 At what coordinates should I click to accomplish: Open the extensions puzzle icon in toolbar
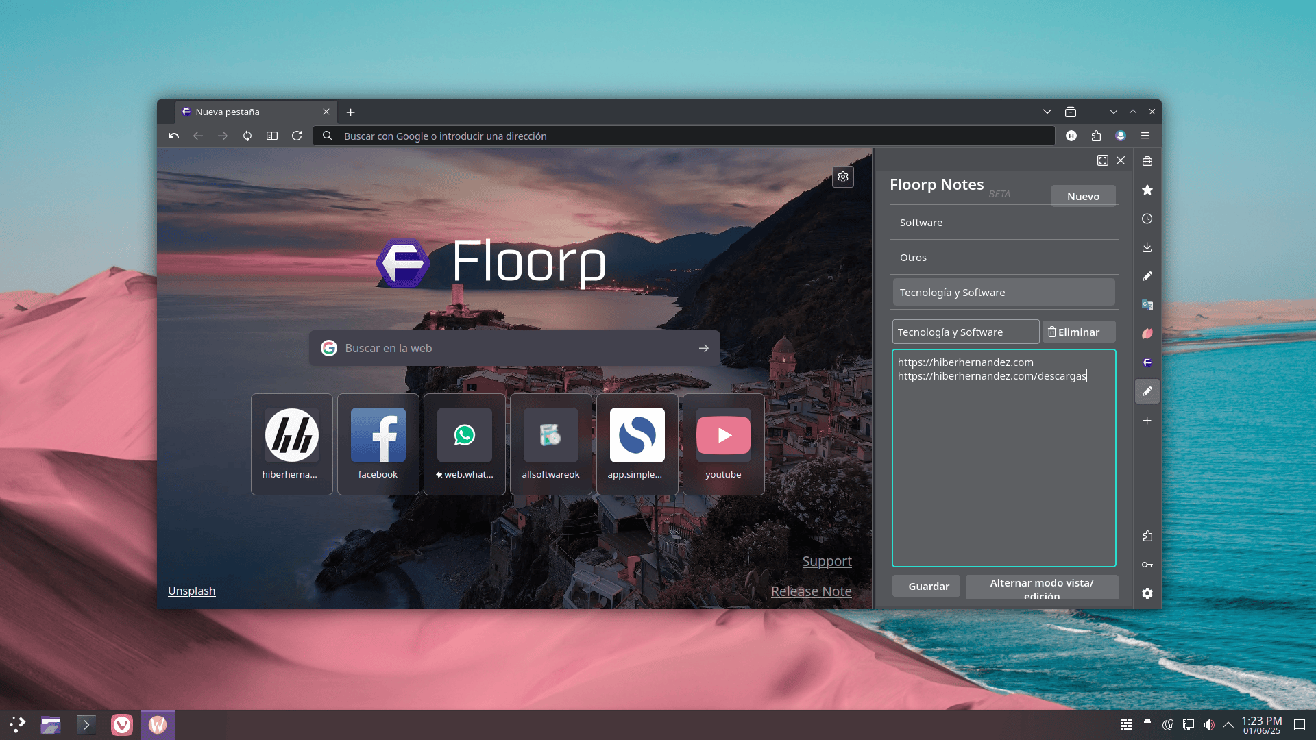point(1096,136)
